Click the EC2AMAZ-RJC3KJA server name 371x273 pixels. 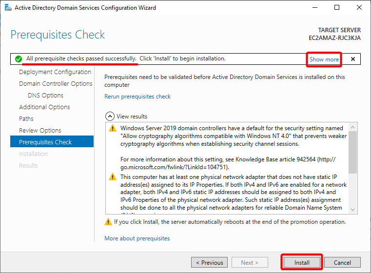pos(334,38)
